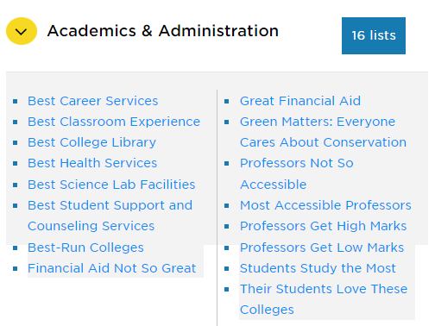Viewport: 435px width, 326px height.
Task: Open Best Student Support and Counseling Services
Action: pyautogui.click(x=110, y=216)
